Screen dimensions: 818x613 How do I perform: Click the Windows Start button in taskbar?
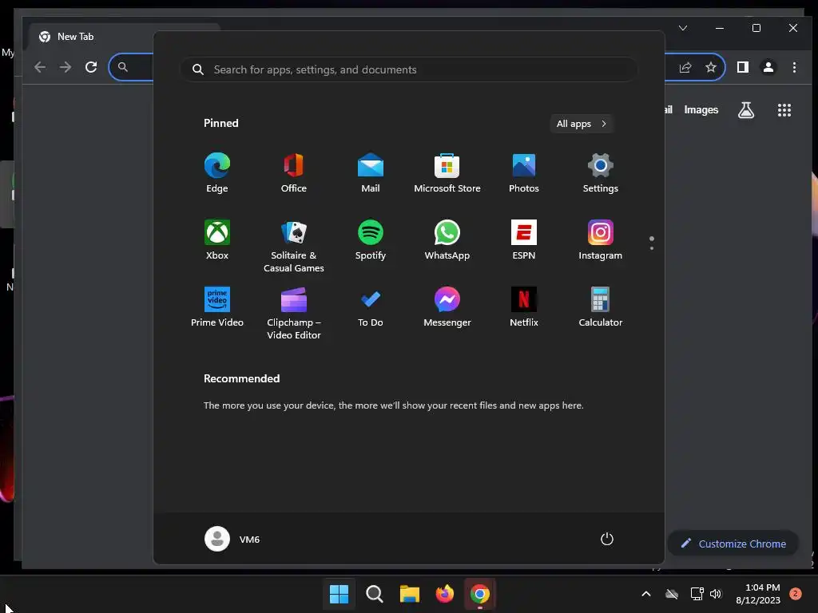(x=339, y=594)
